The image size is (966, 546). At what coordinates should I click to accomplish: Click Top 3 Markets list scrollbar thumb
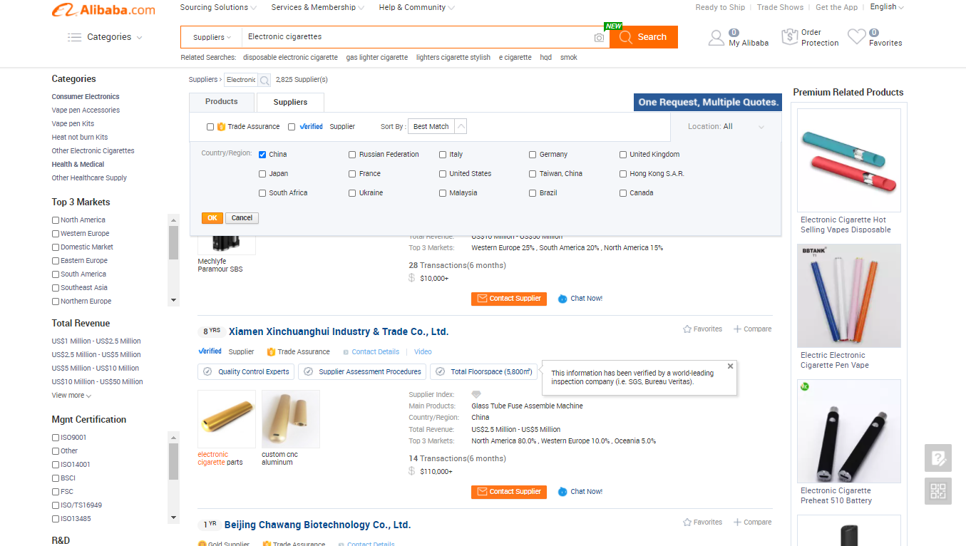[x=173, y=242]
